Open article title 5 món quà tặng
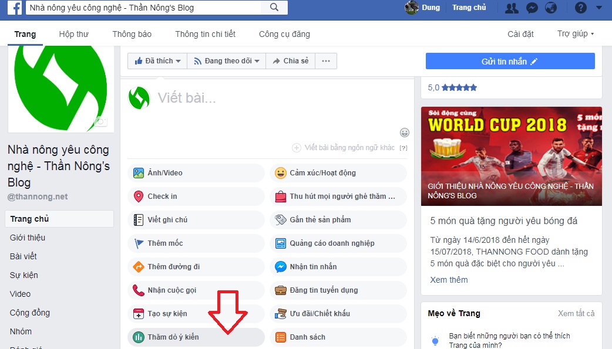Image resolution: width=612 pixels, height=349 pixels. pyautogui.click(x=503, y=221)
